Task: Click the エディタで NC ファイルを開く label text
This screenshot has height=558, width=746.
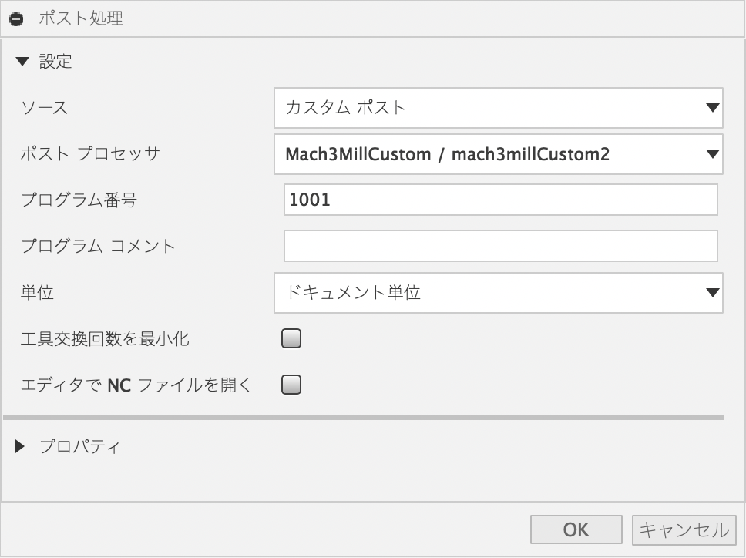Action: [136, 385]
